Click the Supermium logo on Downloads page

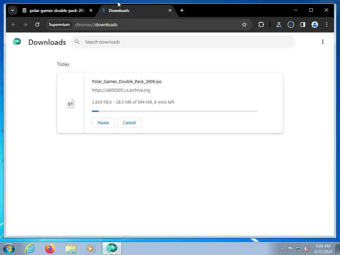[17, 42]
